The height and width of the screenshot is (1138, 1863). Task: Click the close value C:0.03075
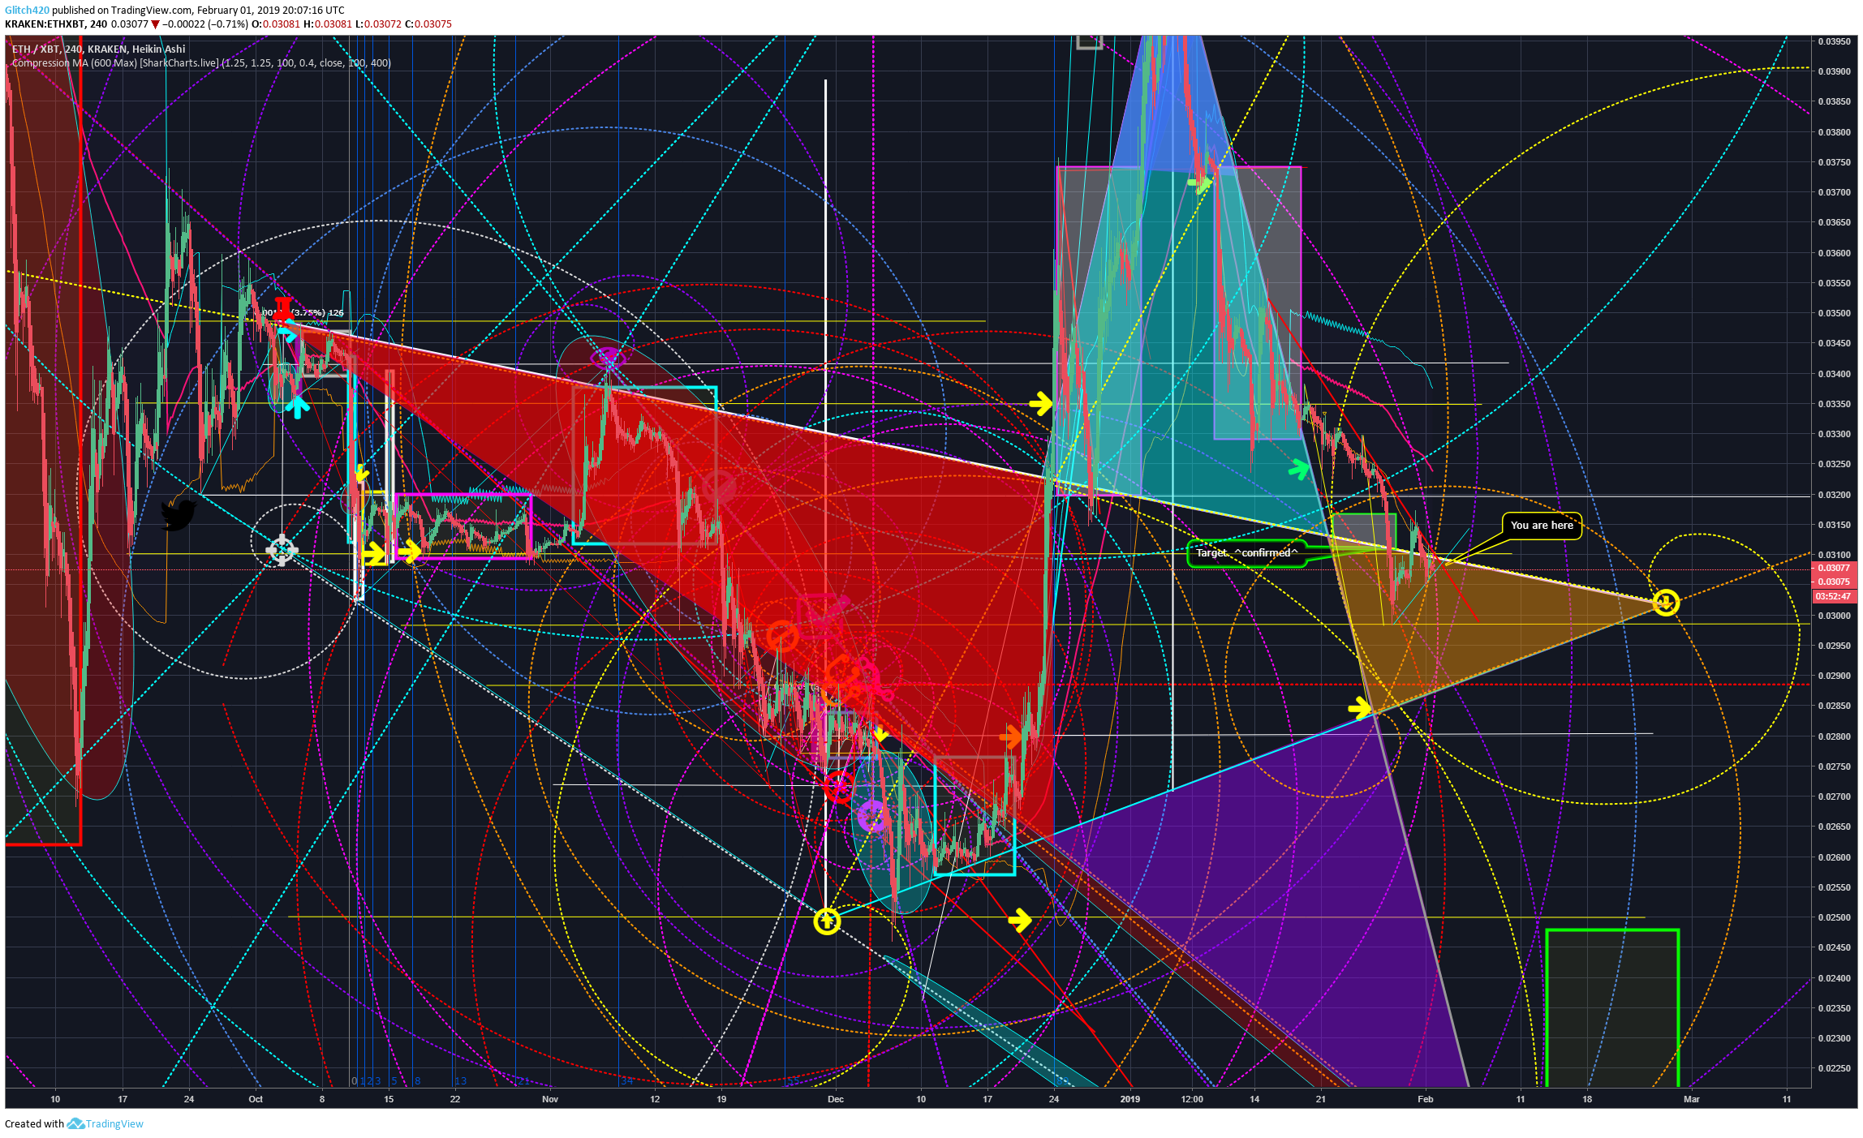428,24
